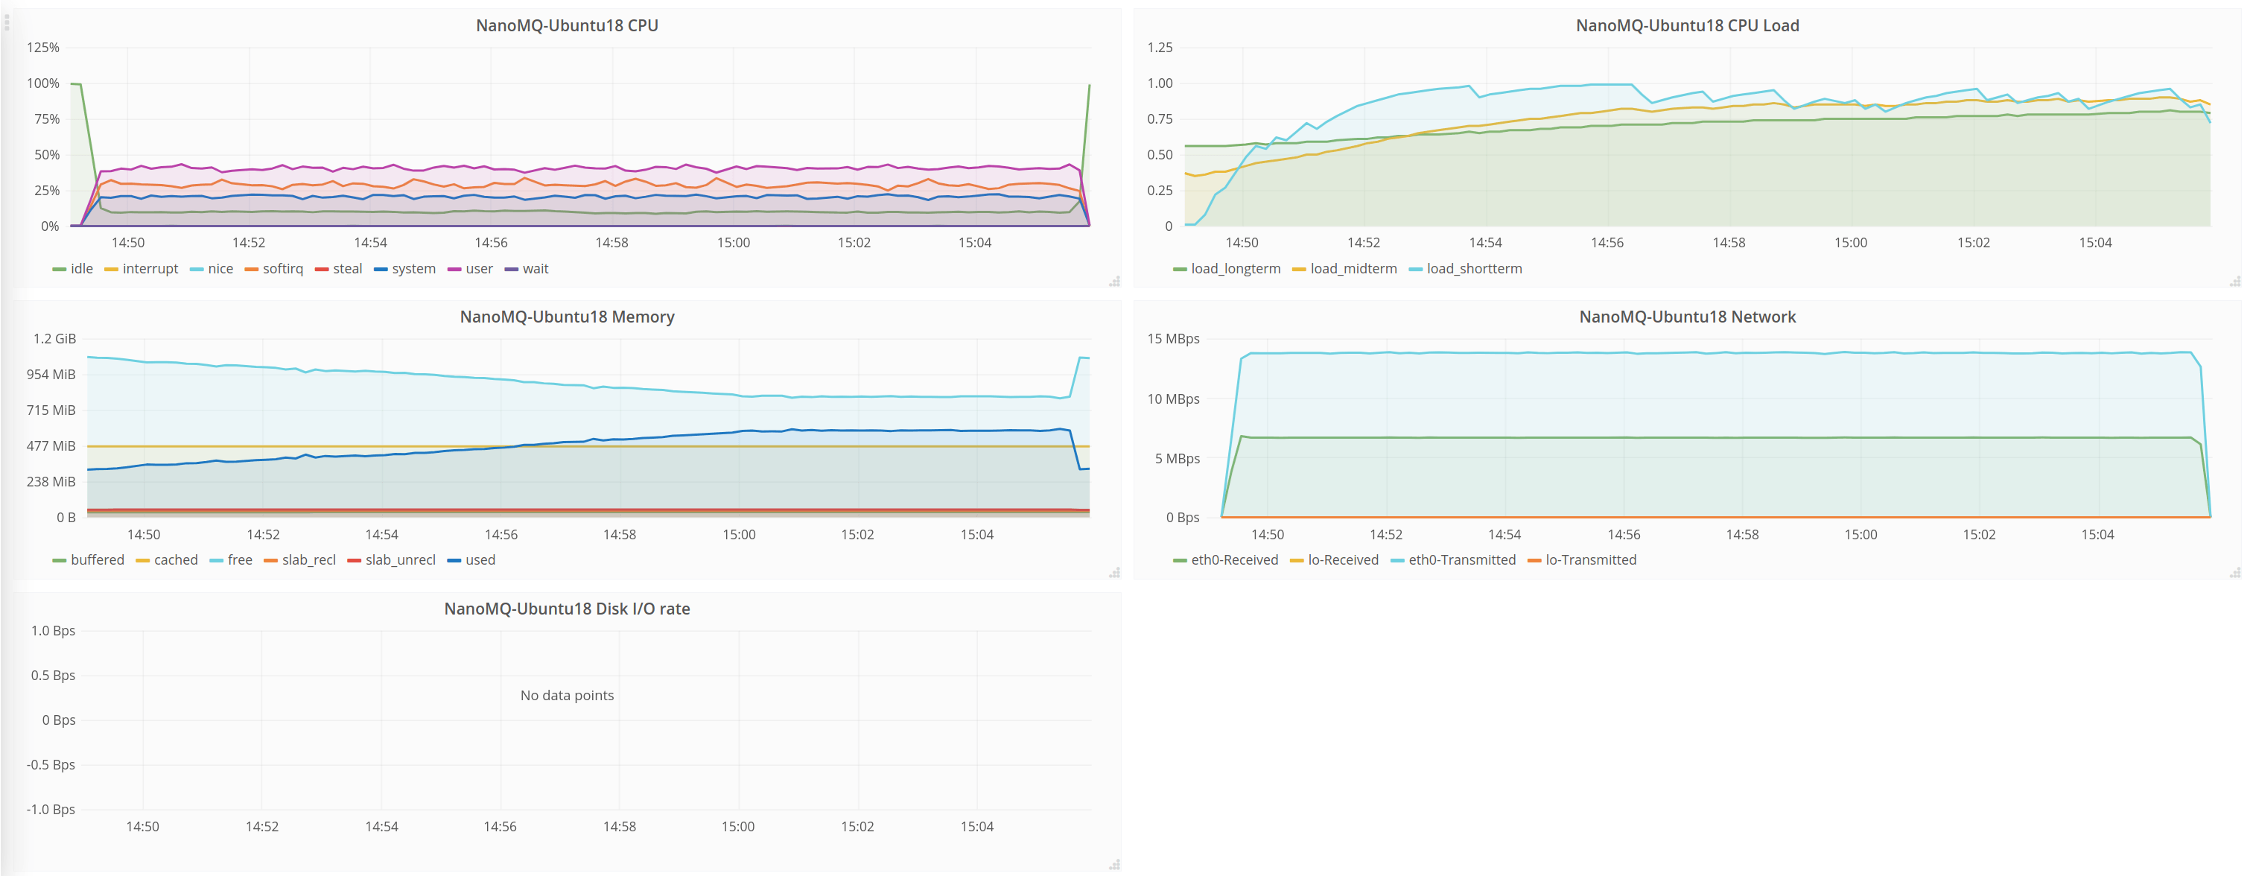This screenshot has height=876, width=2253.
Task: Click resize handle of Disk I/O panel
Action: click(1114, 865)
